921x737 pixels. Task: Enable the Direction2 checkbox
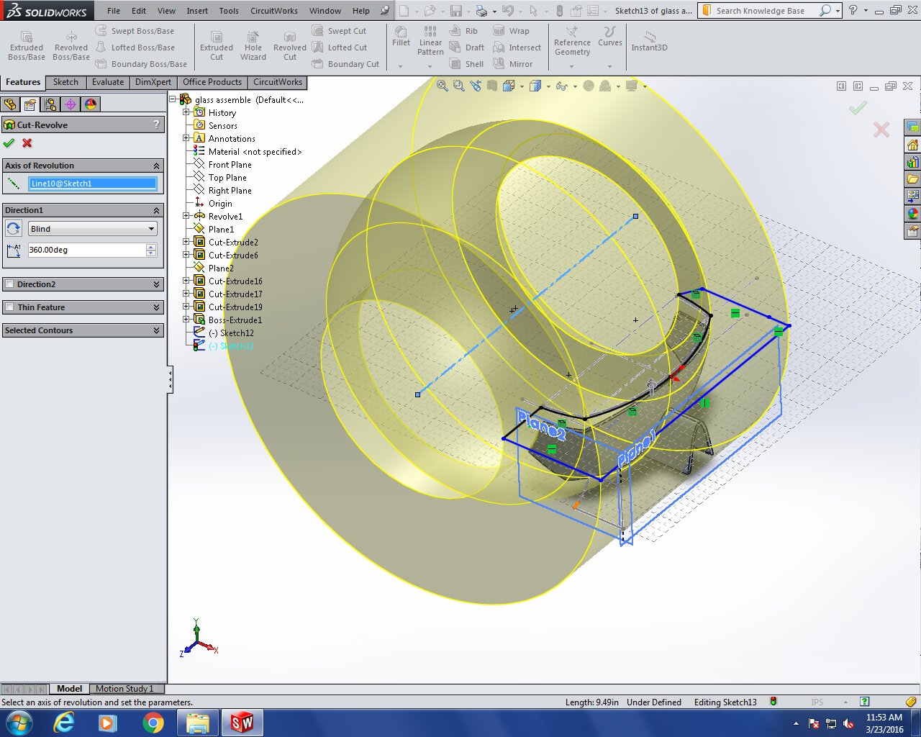pyautogui.click(x=9, y=284)
